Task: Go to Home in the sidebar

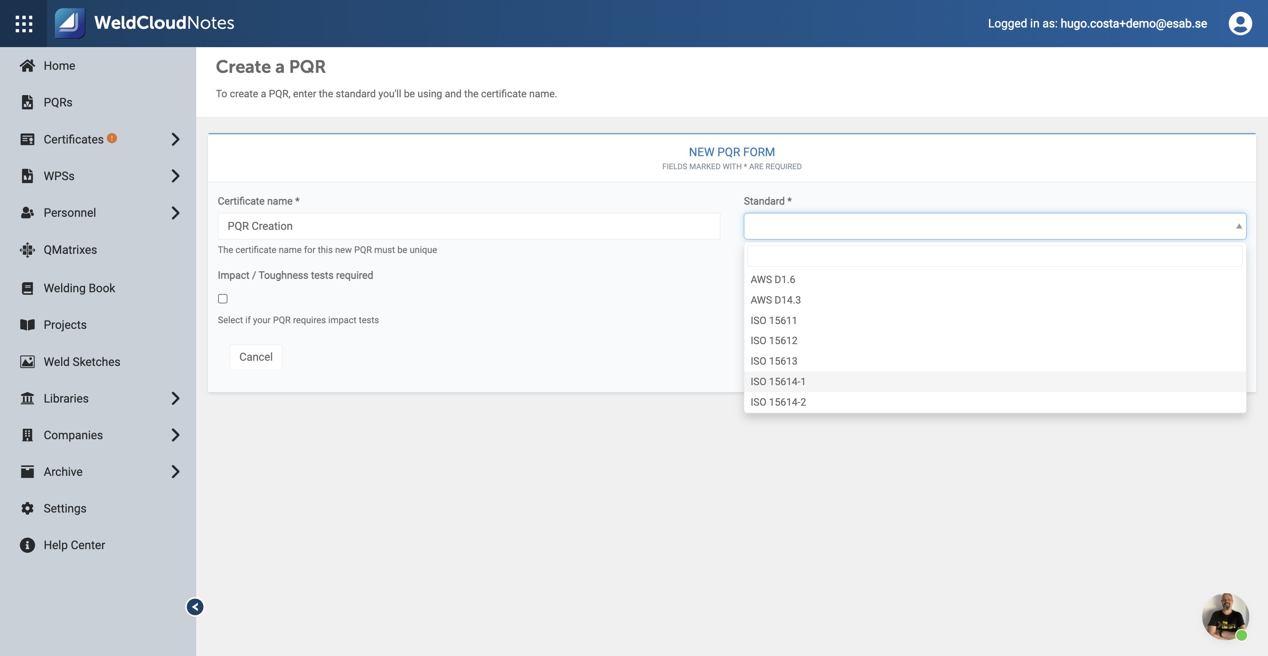Action: click(59, 65)
